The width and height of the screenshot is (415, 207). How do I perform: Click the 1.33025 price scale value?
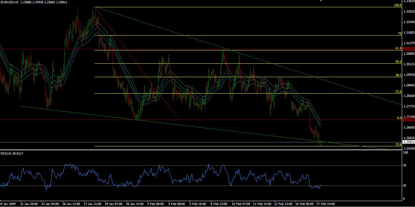tap(409, 12)
